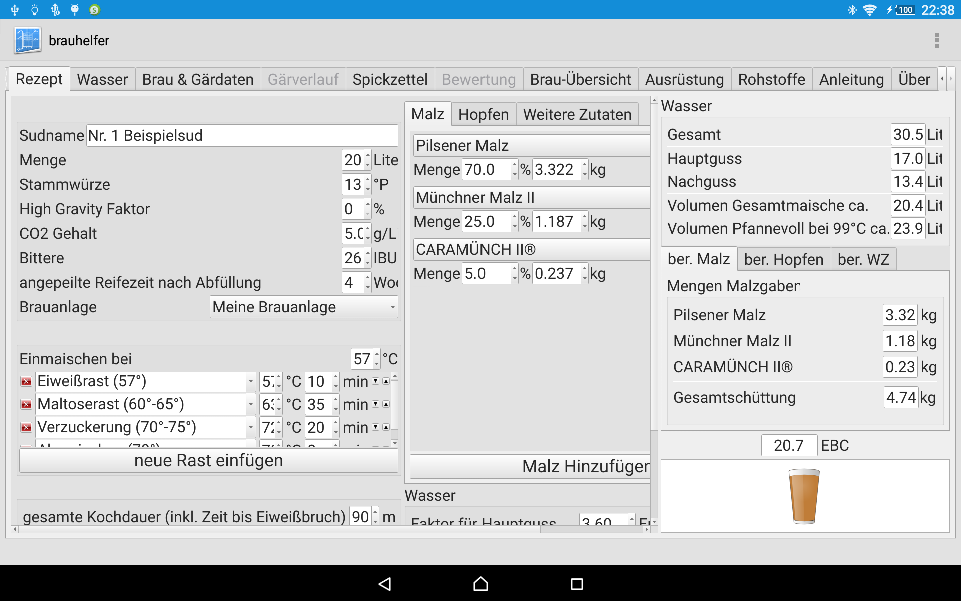Open the Verzuckerung rest type dropdown

(250, 428)
